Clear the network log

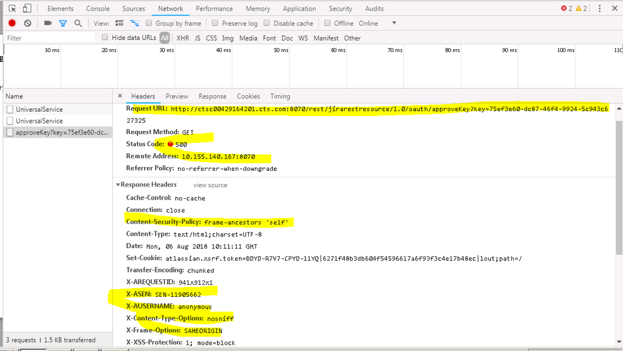27,23
